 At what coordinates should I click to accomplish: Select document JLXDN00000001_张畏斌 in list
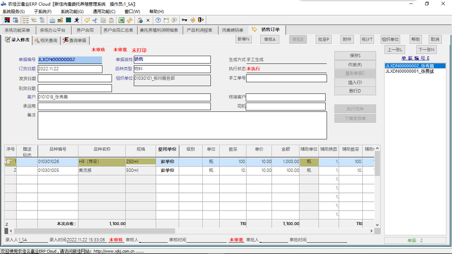[409, 71]
